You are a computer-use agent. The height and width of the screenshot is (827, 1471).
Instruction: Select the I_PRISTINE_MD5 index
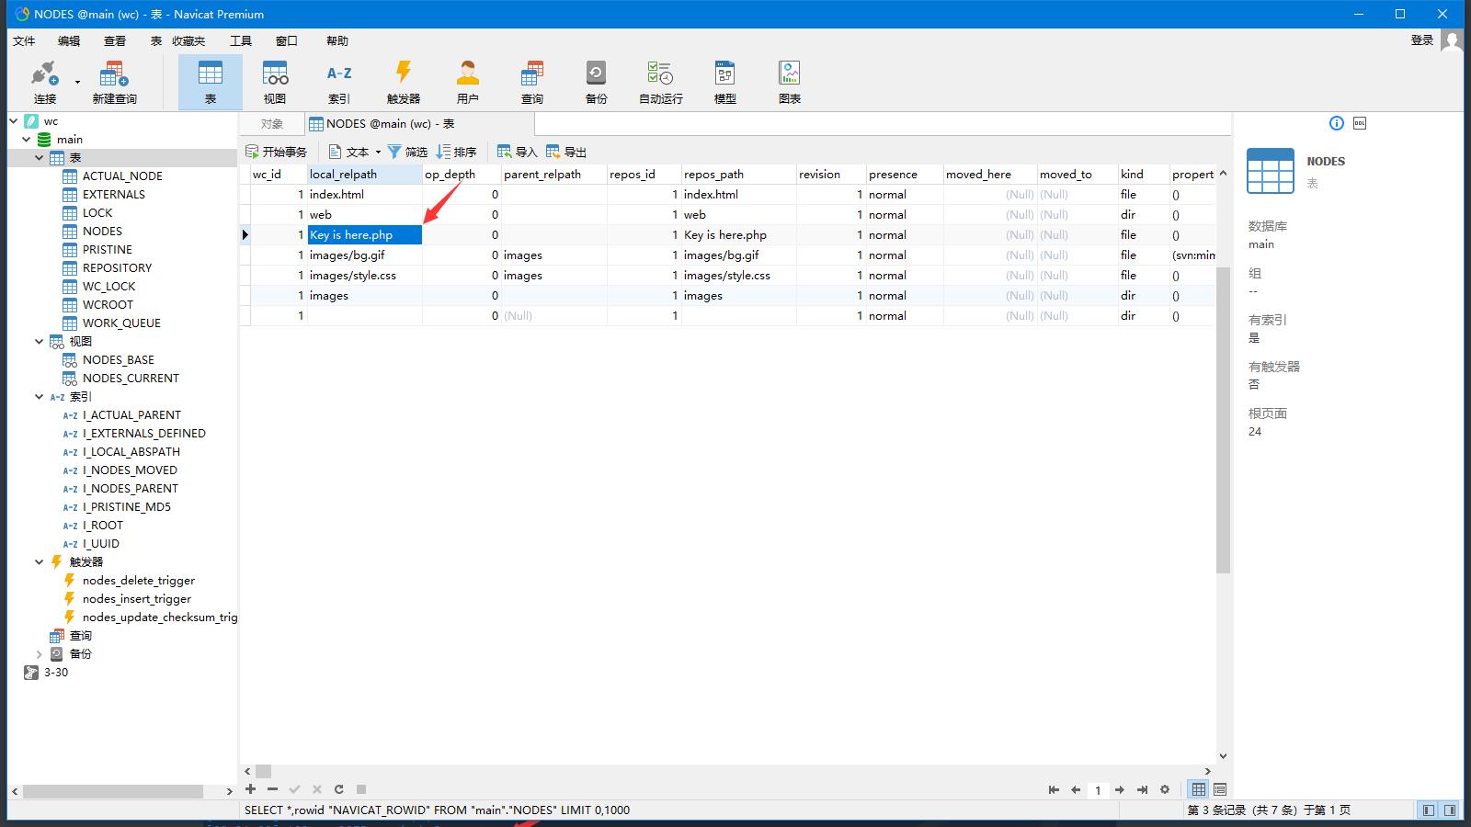tap(127, 506)
